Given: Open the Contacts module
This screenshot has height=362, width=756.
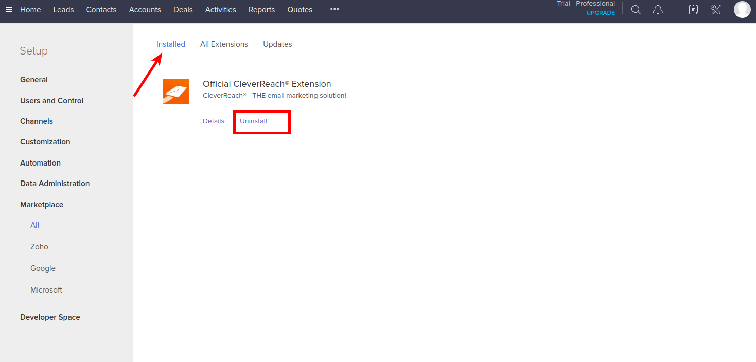Looking at the screenshot, I should 101,10.
